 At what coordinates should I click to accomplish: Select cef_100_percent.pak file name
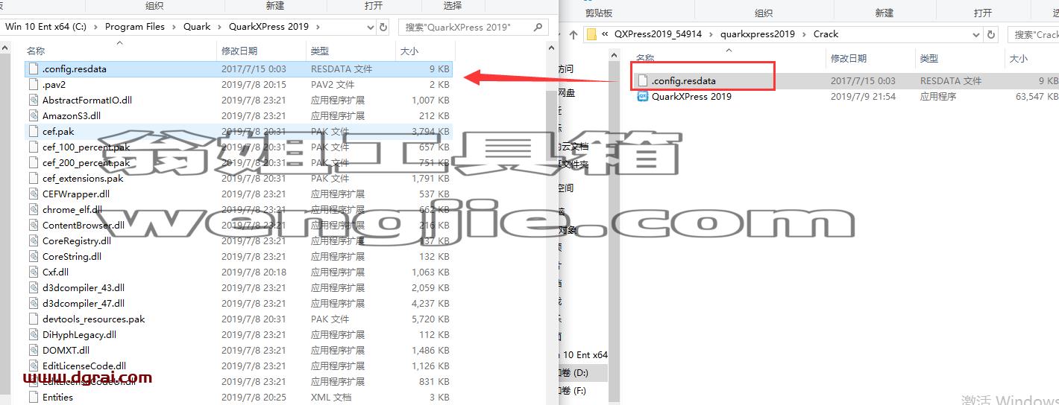[86, 147]
